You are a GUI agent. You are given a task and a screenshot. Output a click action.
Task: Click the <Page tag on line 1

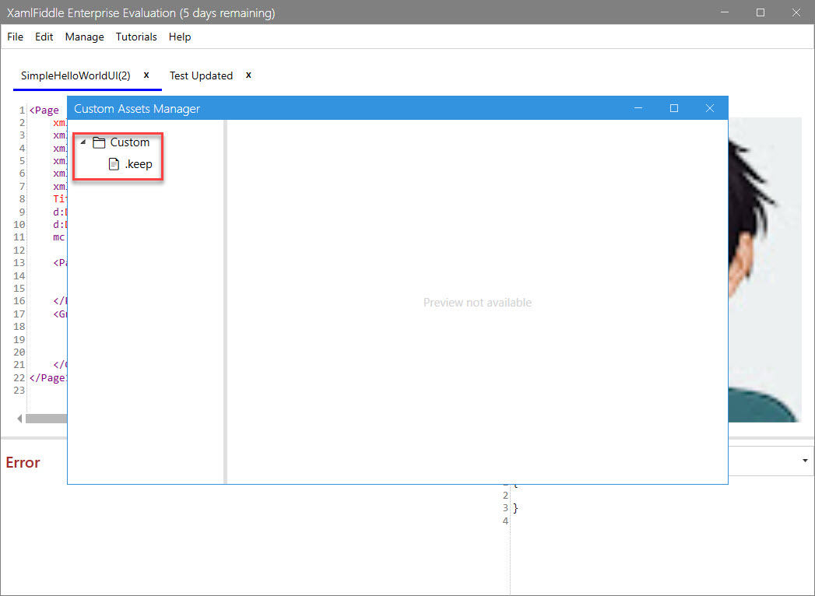pos(44,110)
